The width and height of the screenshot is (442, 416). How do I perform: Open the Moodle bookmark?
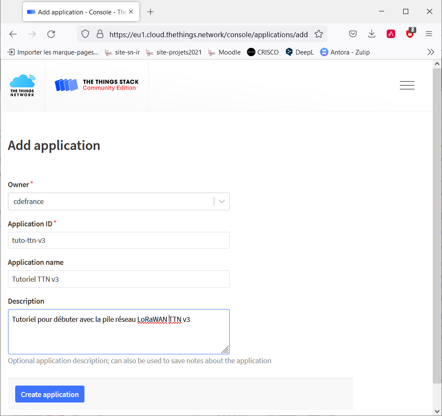225,52
